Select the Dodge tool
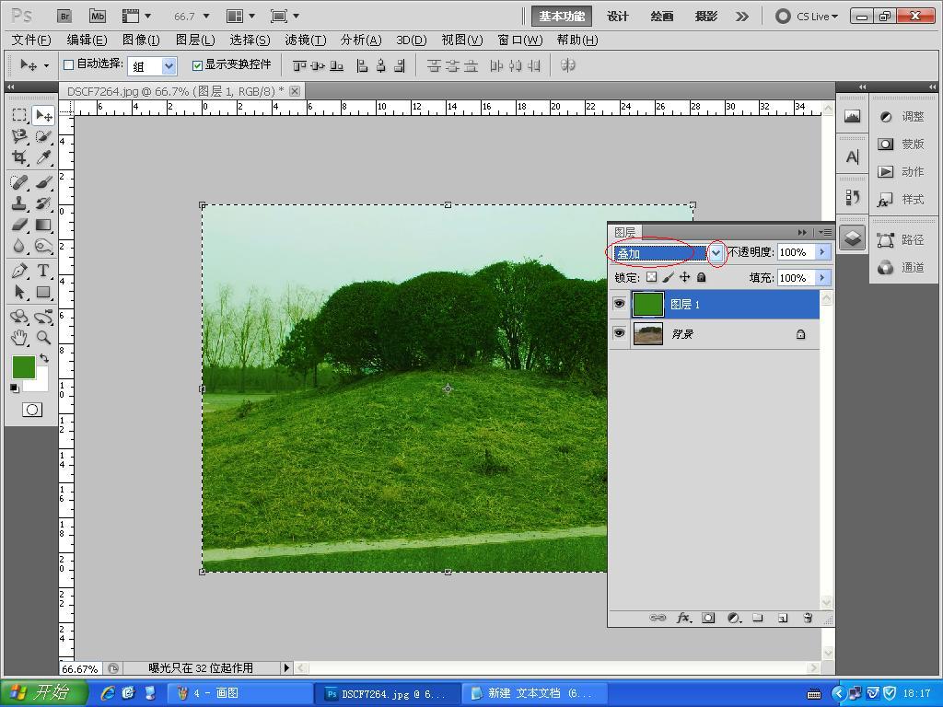This screenshot has height=707, width=943. (x=43, y=246)
